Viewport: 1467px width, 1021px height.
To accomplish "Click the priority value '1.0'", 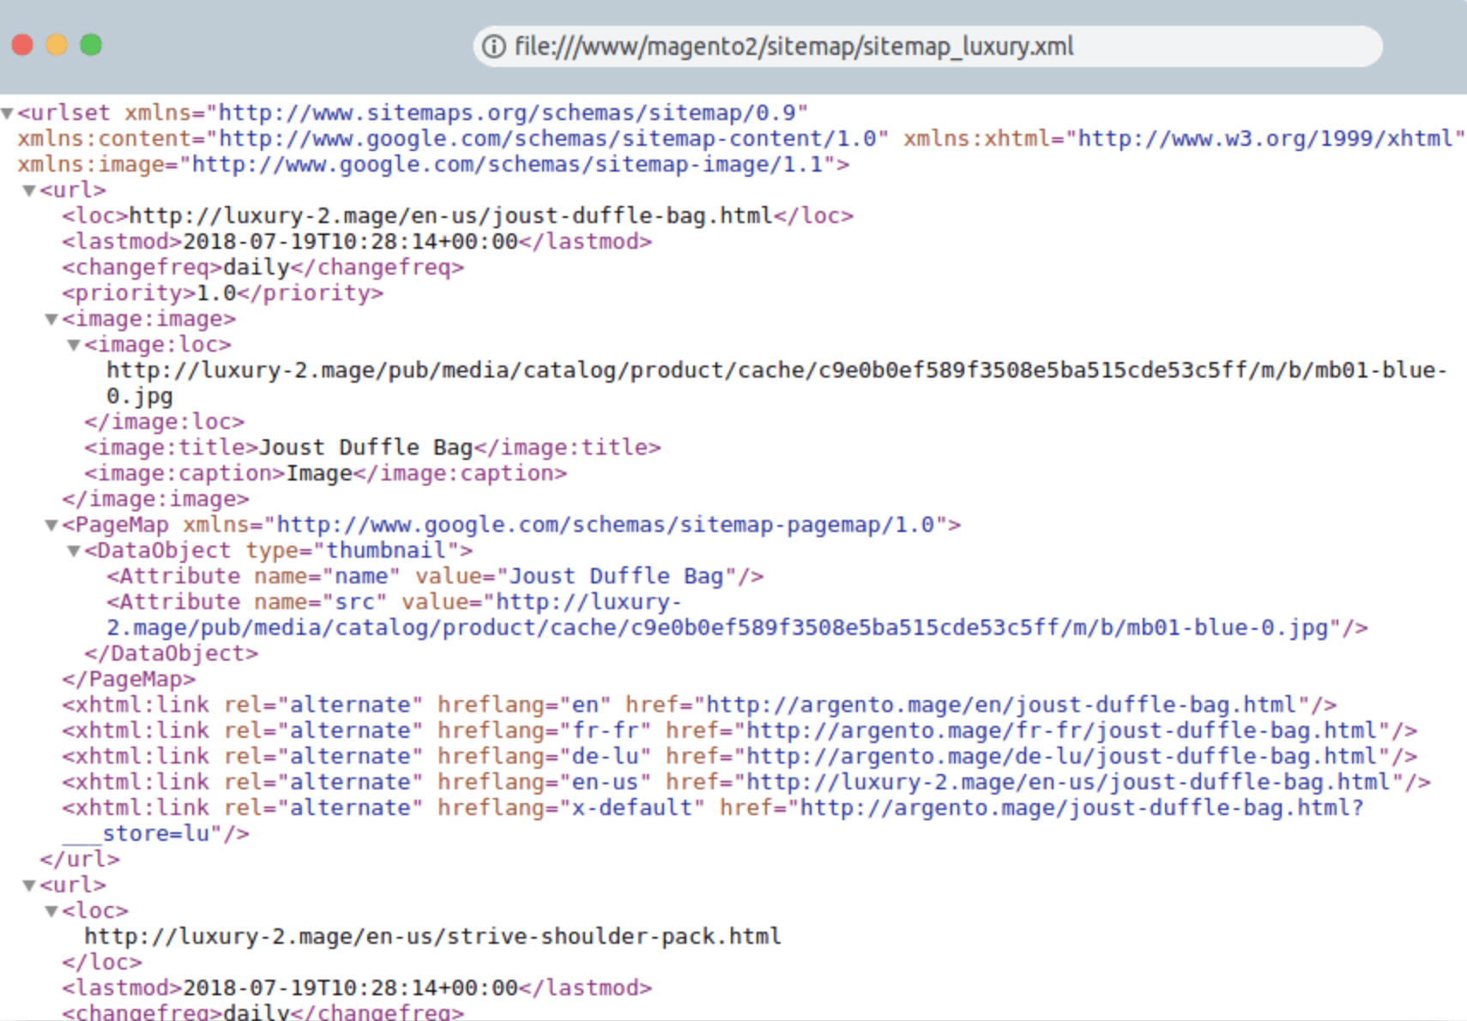I will click(x=216, y=293).
